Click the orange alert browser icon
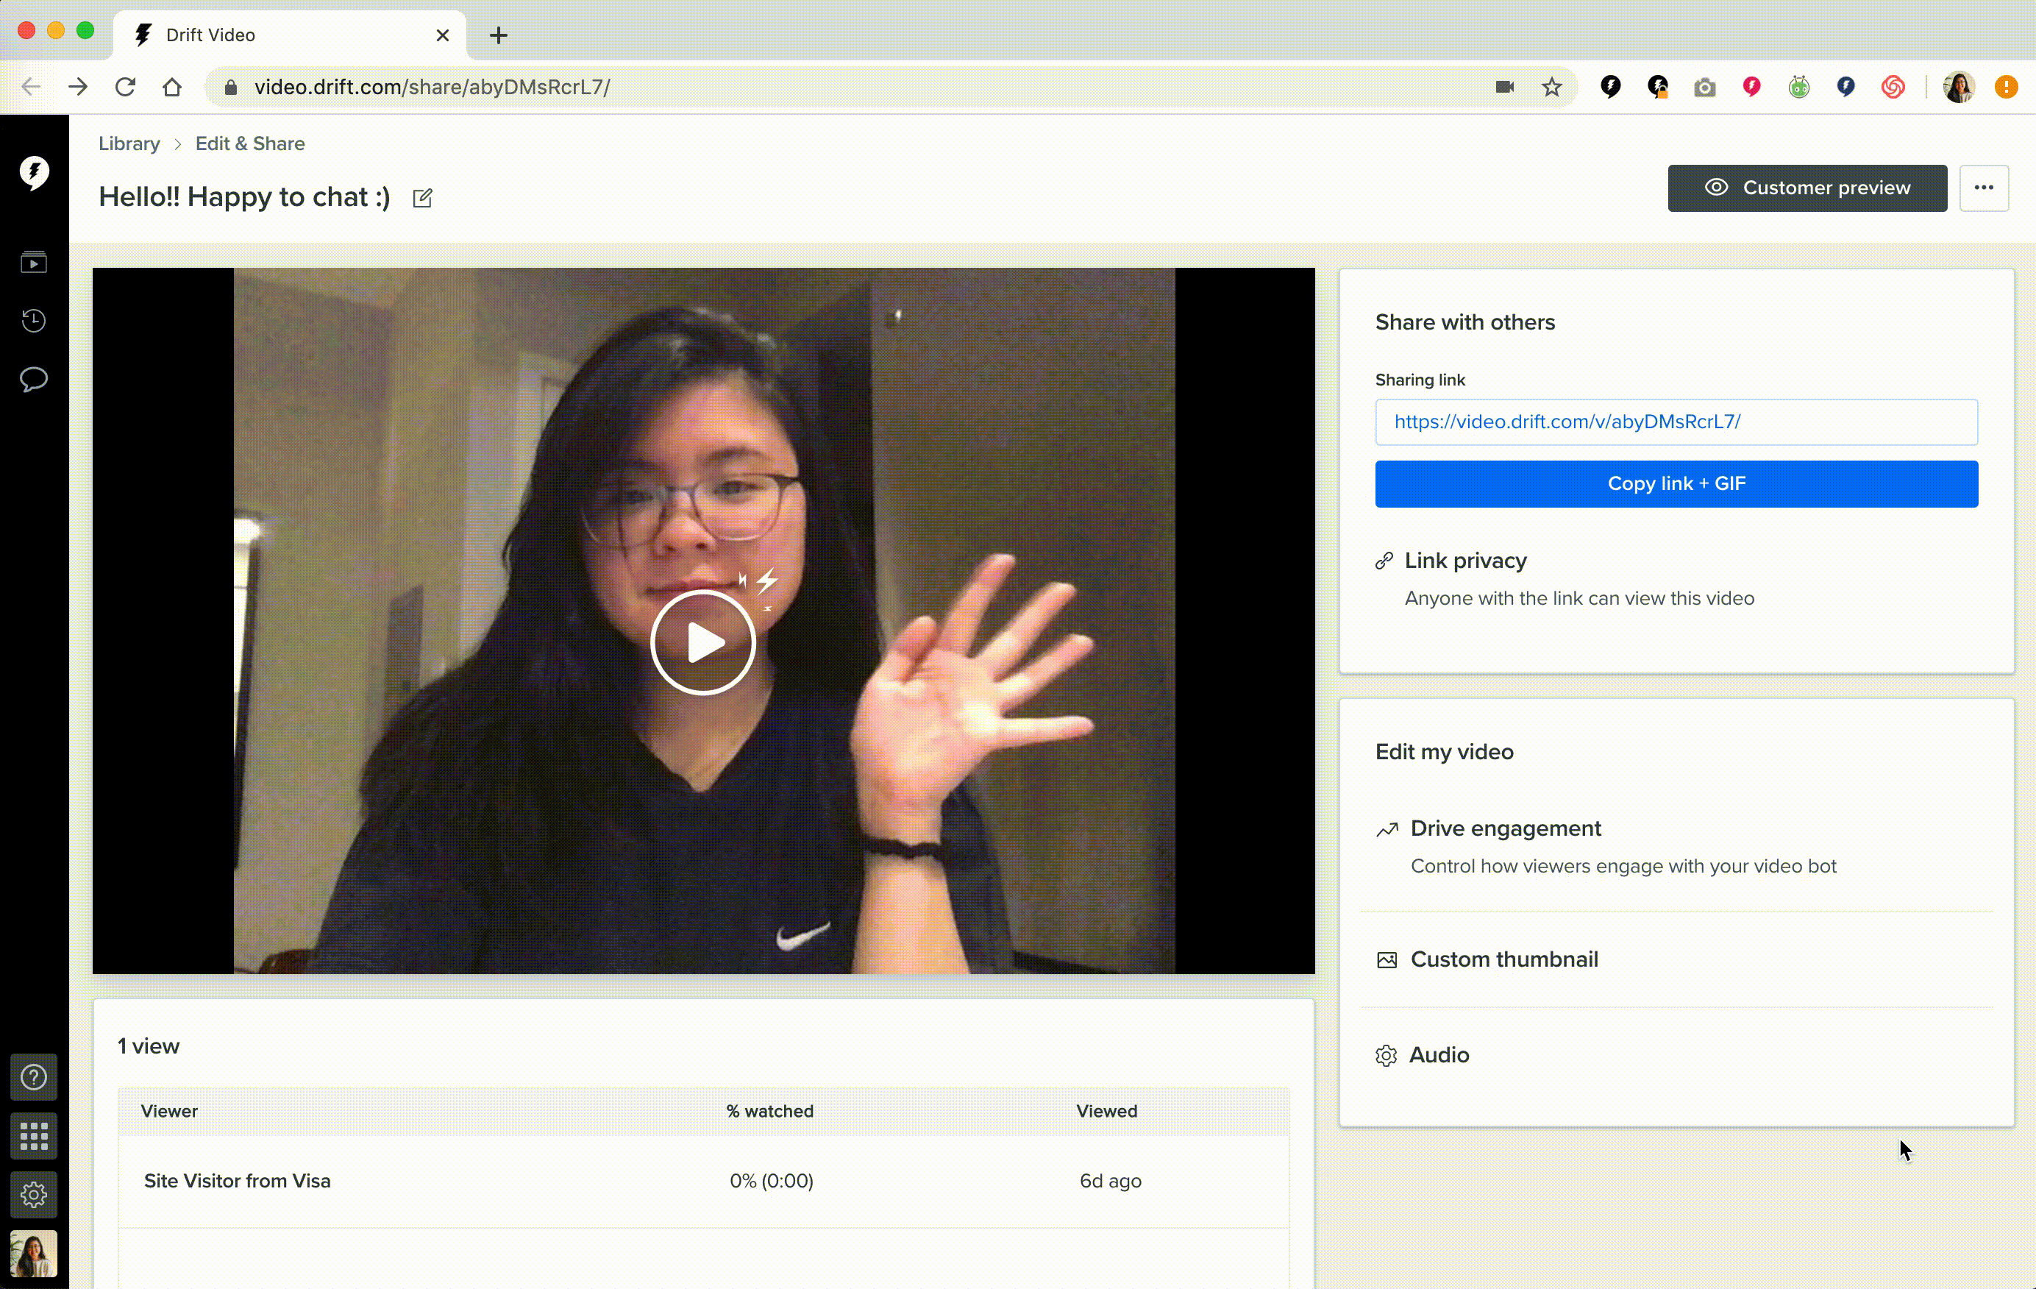This screenshot has width=2036, height=1289. [2006, 86]
